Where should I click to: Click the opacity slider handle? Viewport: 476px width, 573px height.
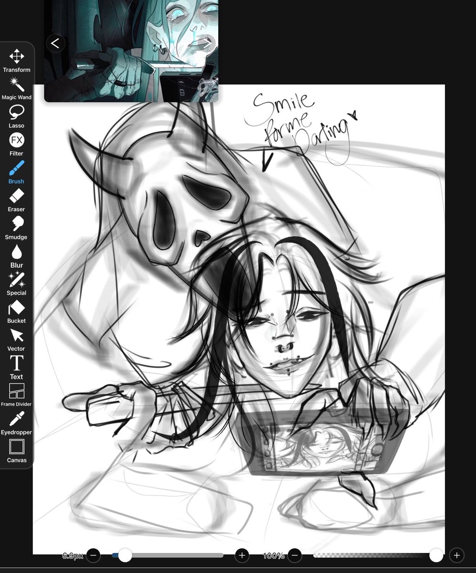pyautogui.click(x=436, y=555)
